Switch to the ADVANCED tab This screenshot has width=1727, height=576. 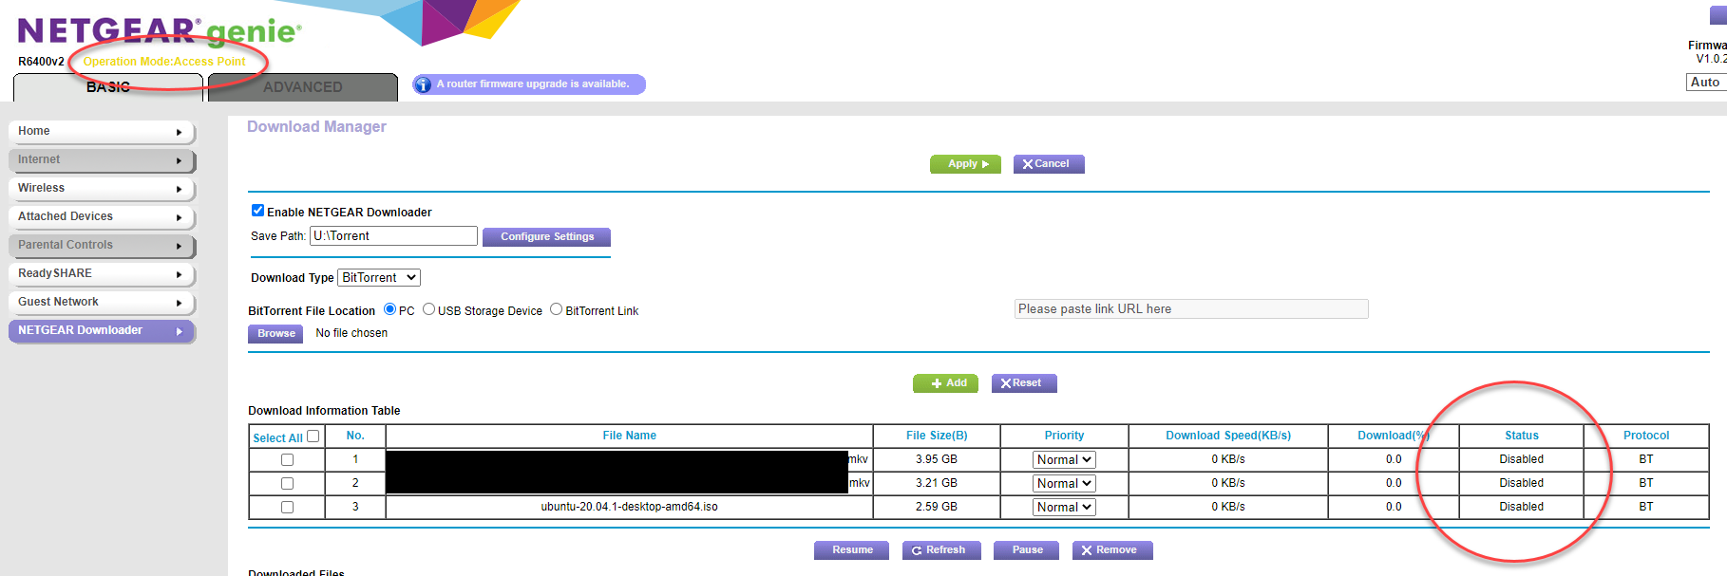point(303,87)
